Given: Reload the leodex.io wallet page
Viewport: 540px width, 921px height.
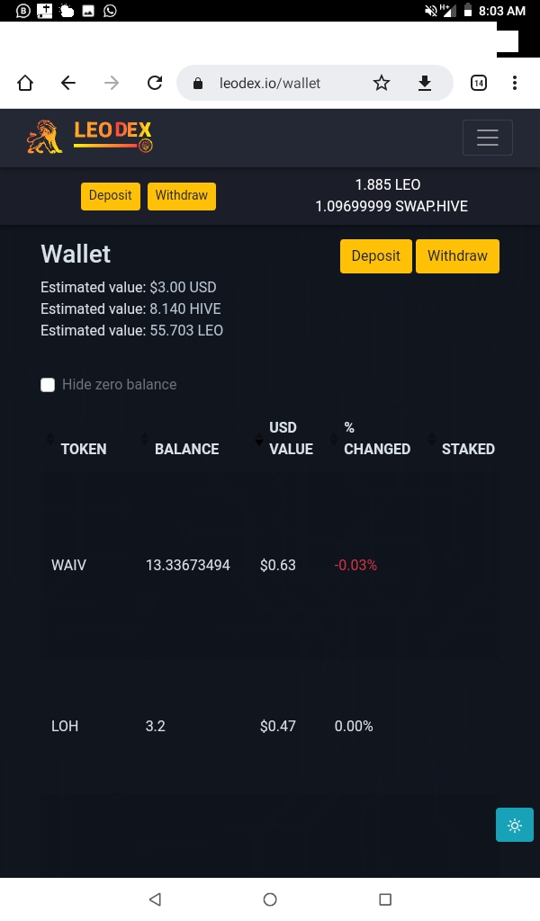Looking at the screenshot, I should coord(155,83).
